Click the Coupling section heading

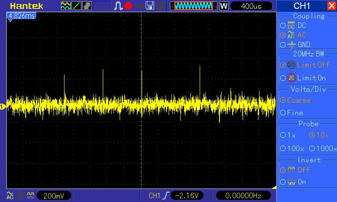[x=309, y=16]
